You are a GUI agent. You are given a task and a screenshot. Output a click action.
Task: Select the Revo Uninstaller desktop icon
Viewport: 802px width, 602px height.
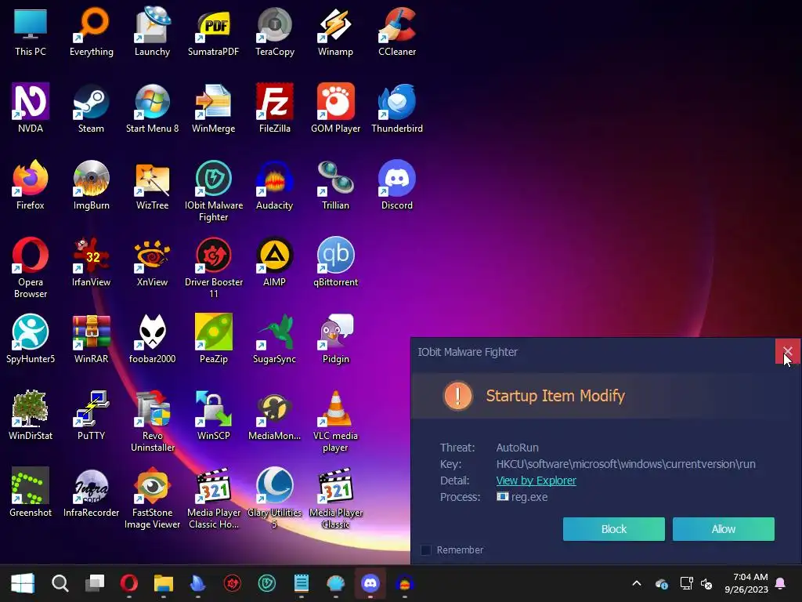point(153,421)
